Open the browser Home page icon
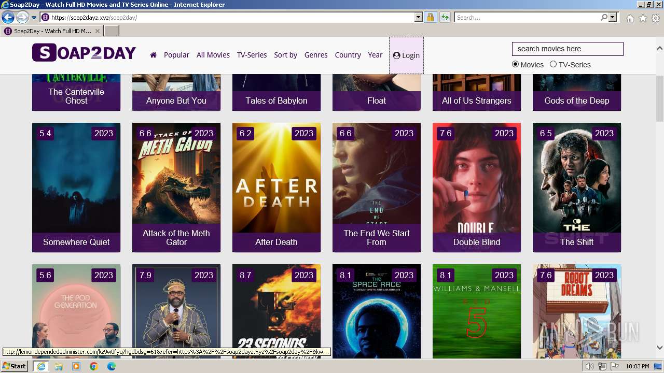 coord(630,18)
